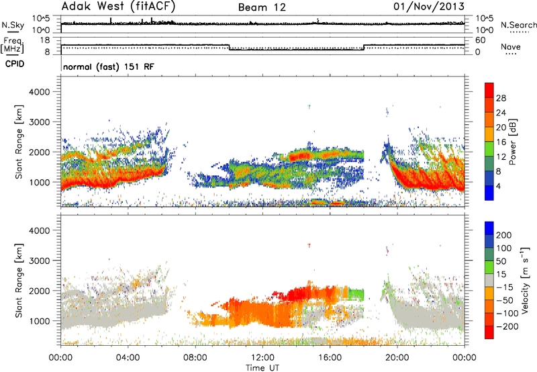Click green velocity patch near 17:30 UT

(x=356, y=295)
